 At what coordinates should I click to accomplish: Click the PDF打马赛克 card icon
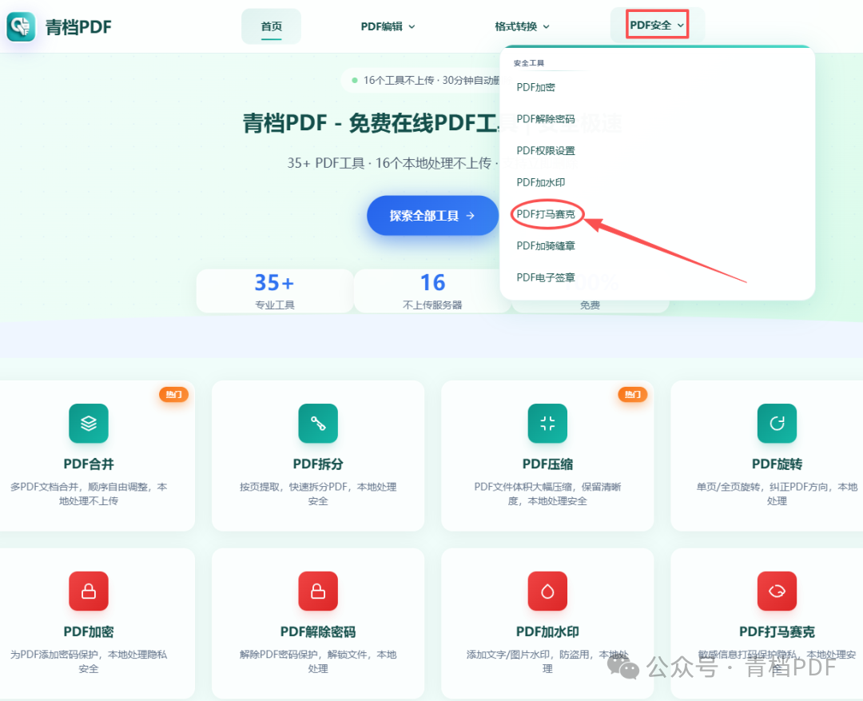[777, 591]
